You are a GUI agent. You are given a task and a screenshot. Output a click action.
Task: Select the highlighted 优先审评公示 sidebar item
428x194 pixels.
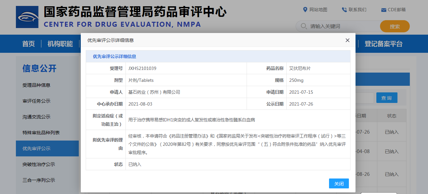[36, 148]
